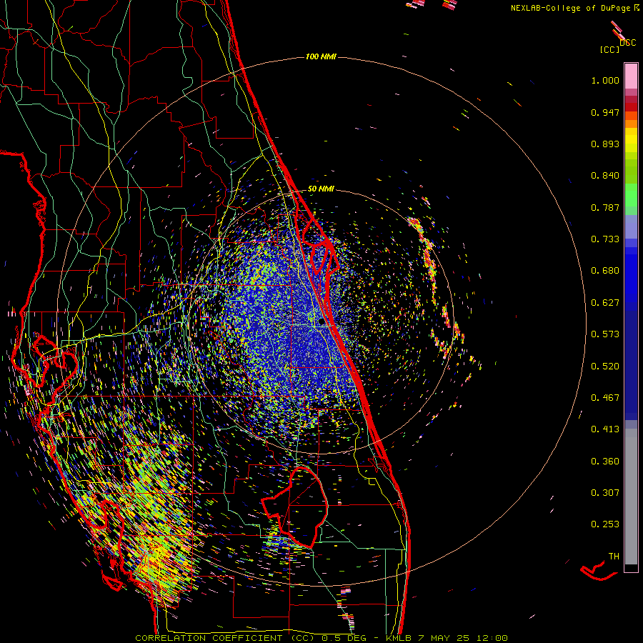Click the 0.413 legend value
This screenshot has width=643, height=643.
pyautogui.click(x=605, y=429)
